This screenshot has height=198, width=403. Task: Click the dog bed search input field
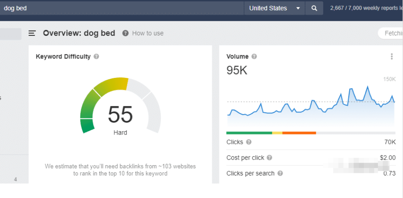click(120, 8)
